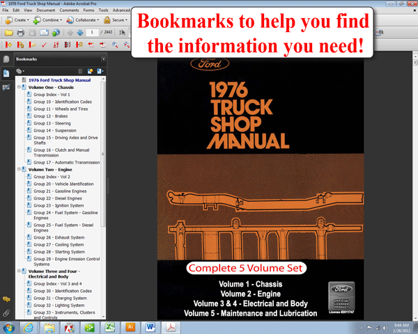Collapse Volume Three and Four bookmark

tap(19, 271)
